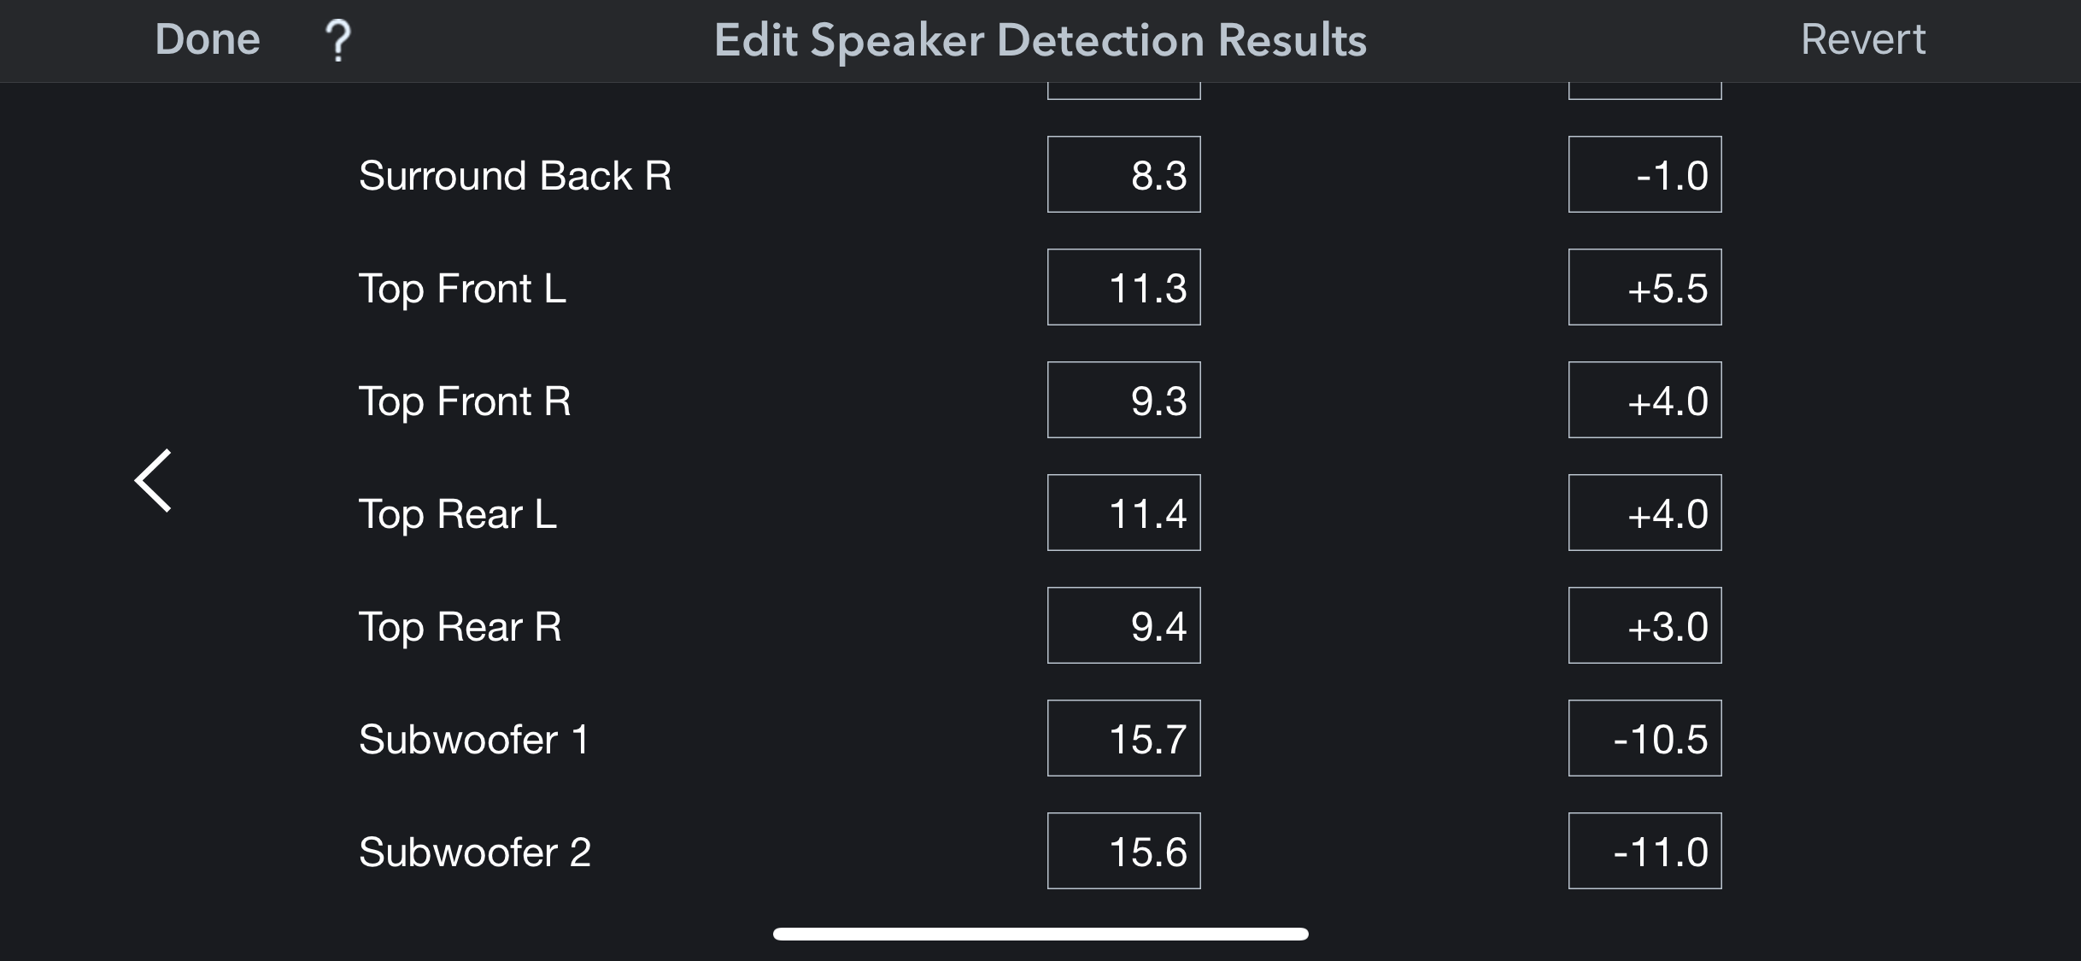Select Top Front L distance field 11.3
This screenshot has height=961, width=2081.
[1124, 287]
